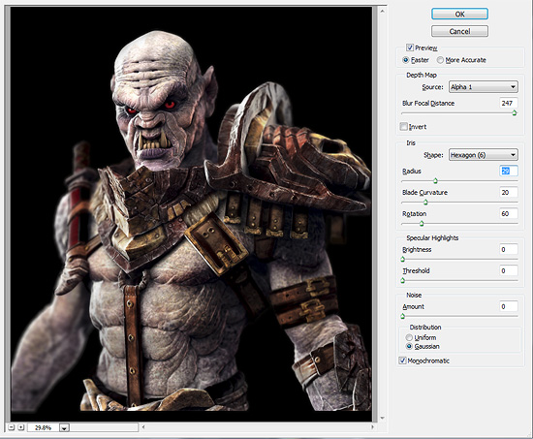The width and height of the screenshot is (533, 439).
Task: Click the Specular Brightness value field
Action: [x=509, y=249]
